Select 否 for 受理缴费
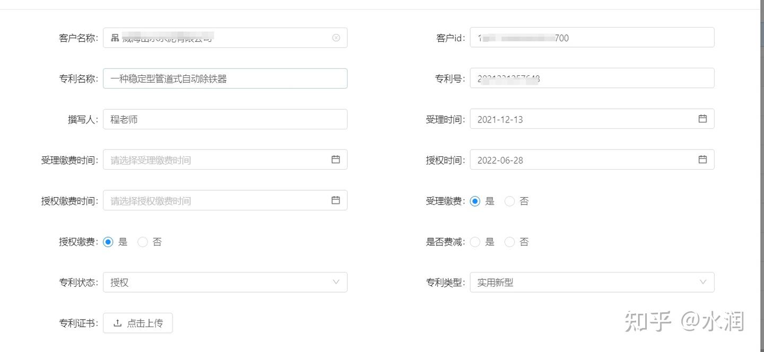764x352 pixels. [x=510, y=201]
